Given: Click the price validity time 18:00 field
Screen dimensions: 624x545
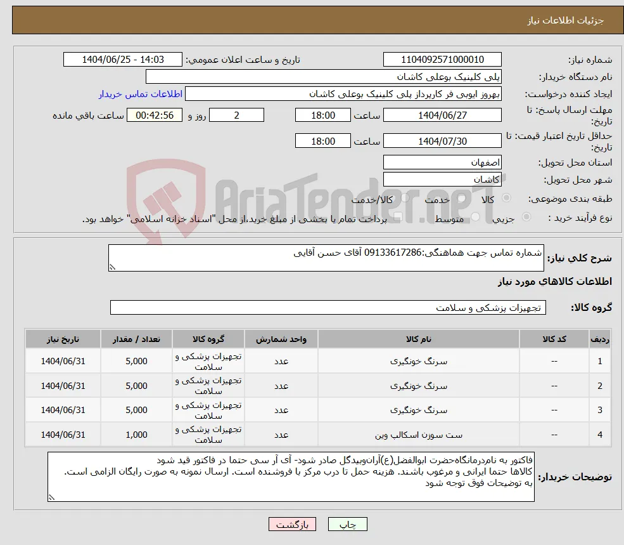Looking at the screenshot, I should 322,141.
